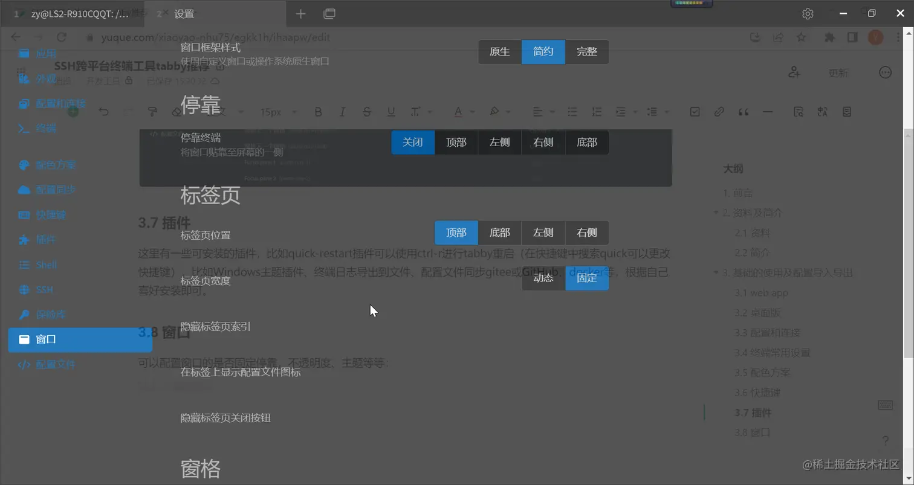Open the 外观 settings section
This screenshot has height=485, width=914.
80,79
